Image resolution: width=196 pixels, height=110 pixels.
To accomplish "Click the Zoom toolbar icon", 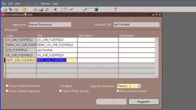I will click(91, 9).
